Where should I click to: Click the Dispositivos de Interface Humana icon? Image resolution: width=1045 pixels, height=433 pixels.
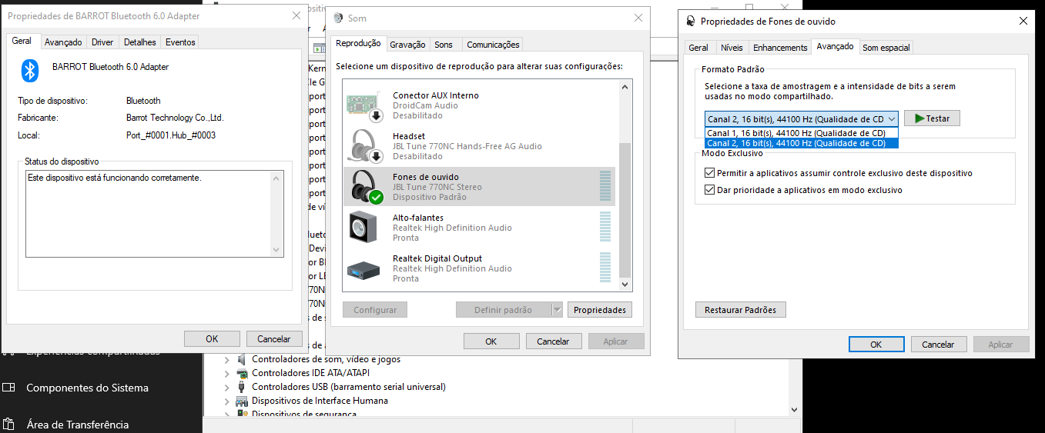coord(242,401)
